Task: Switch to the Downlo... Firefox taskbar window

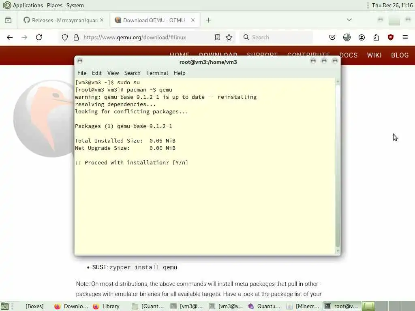Action: [x=71, y=306]
